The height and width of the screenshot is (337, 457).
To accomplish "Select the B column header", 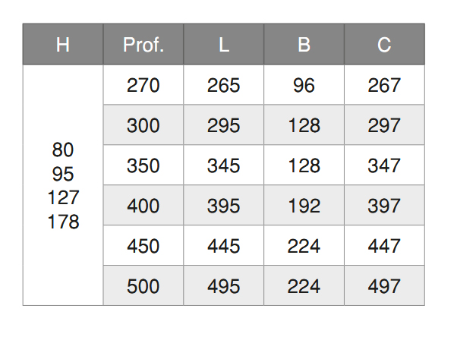I will tap(304, 45).
